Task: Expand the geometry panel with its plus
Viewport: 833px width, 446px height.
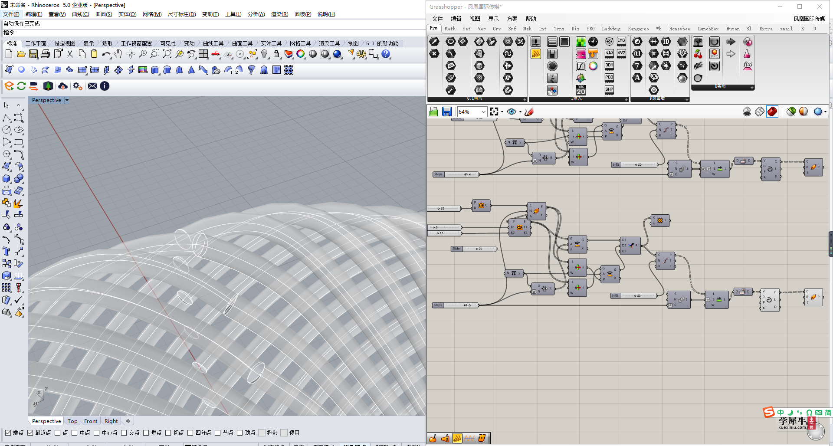Action: [525, 99]
